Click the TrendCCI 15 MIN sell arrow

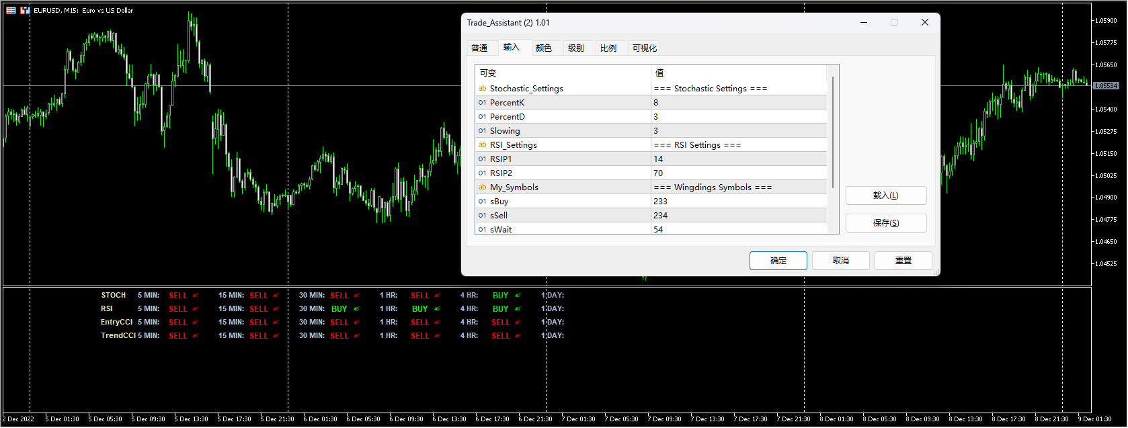(276, 336)
